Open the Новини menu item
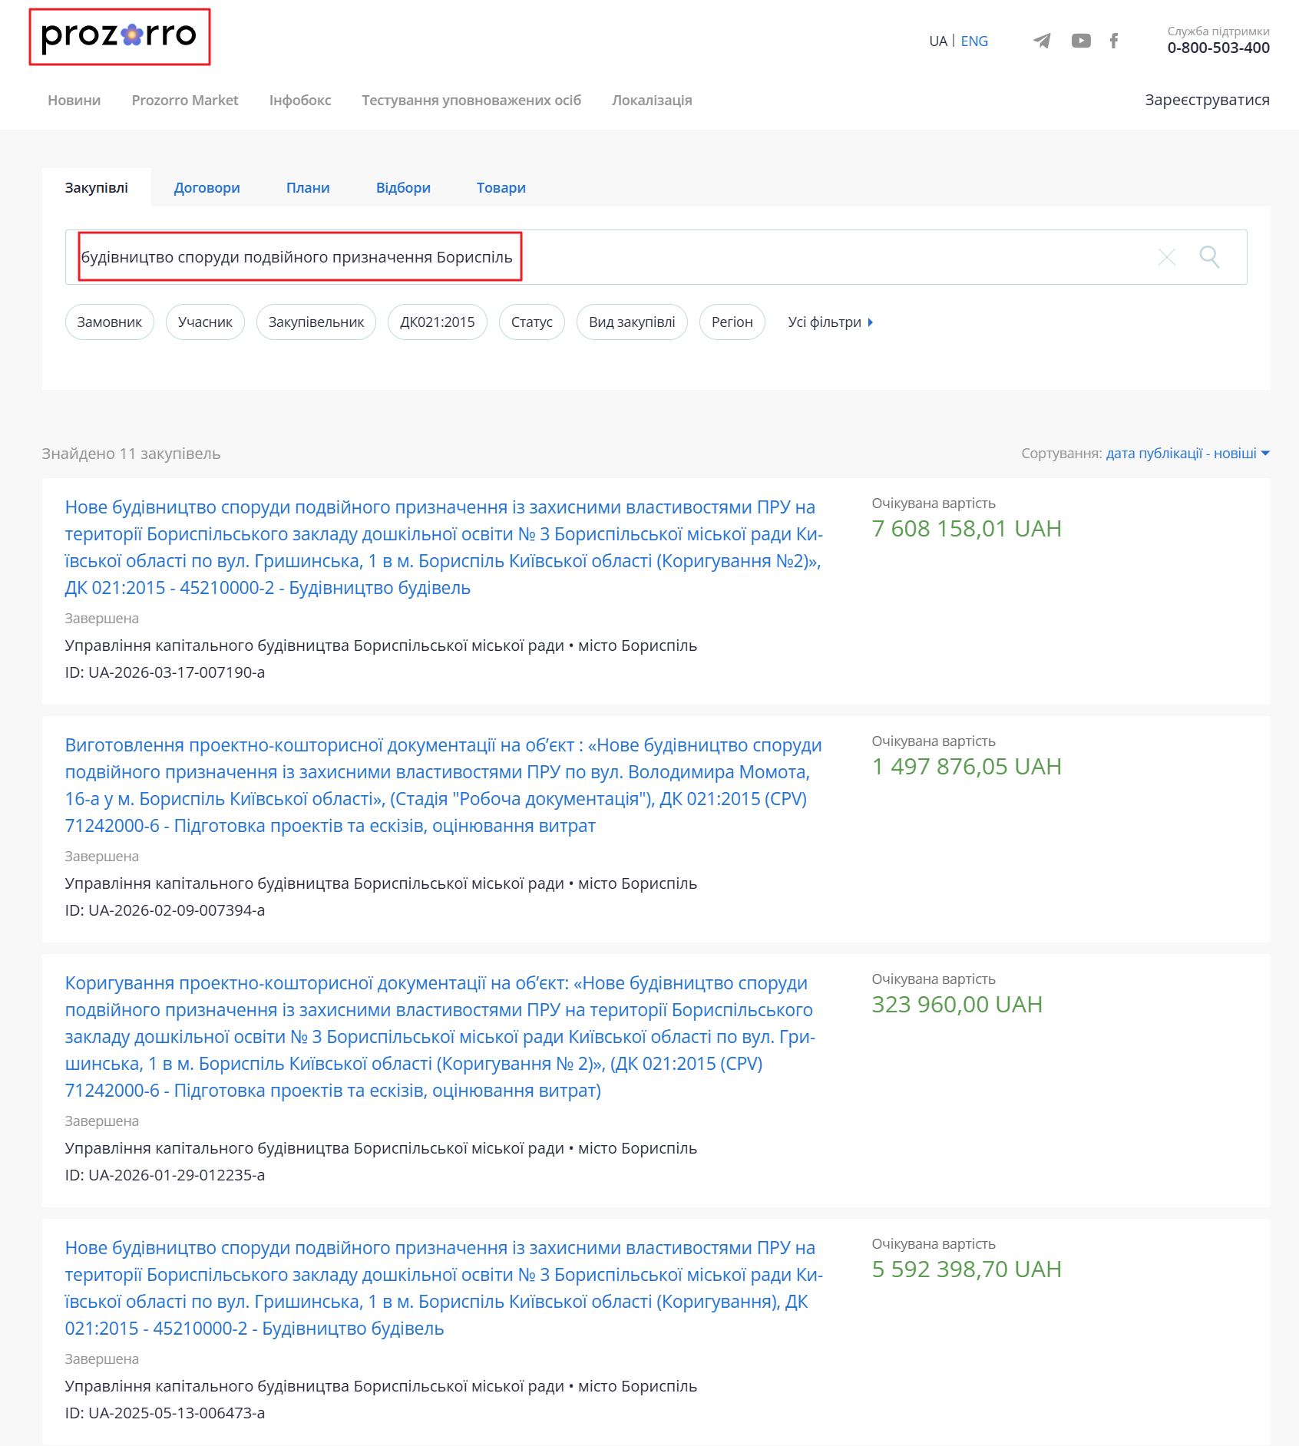The height and width of the screenshot is (1446, 1299). [x=74, y=101]
